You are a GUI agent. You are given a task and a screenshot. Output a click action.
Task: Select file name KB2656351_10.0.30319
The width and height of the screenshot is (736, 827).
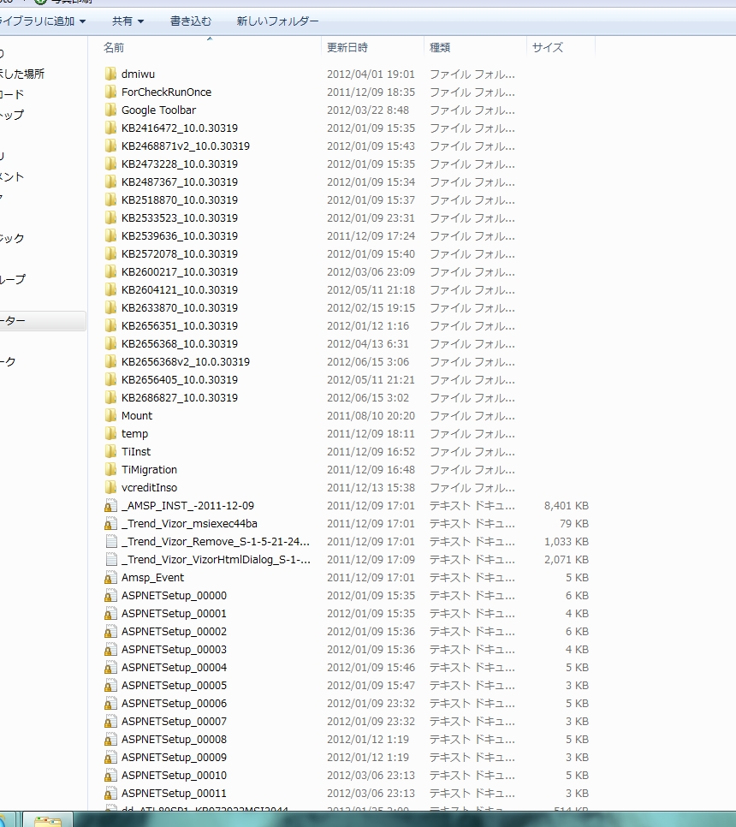tap(179, 325)
